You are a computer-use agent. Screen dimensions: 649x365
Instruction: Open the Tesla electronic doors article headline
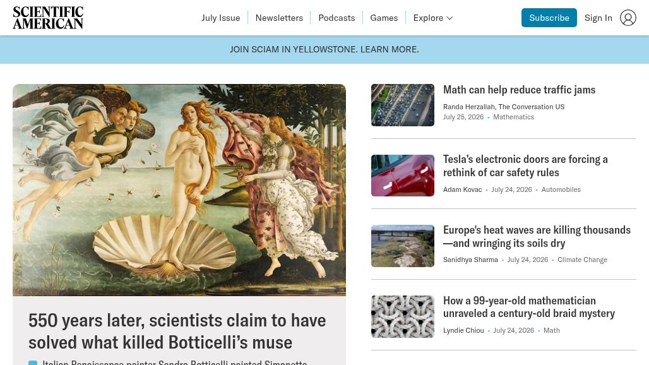pos(525,166)
